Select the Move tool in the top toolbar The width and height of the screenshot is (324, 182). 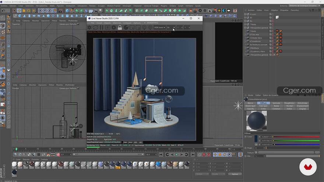[x=19, y=11]
